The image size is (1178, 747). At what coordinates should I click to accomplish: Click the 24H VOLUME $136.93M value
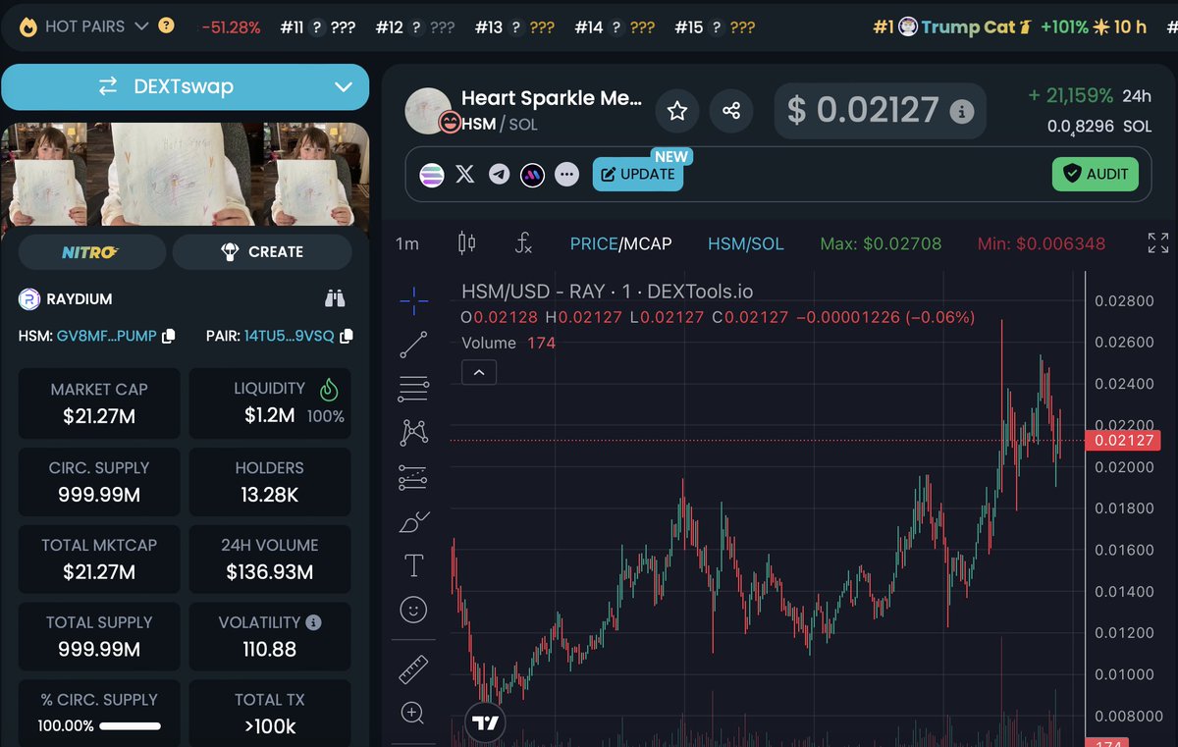pyautogui.click(x=269, y=571)
